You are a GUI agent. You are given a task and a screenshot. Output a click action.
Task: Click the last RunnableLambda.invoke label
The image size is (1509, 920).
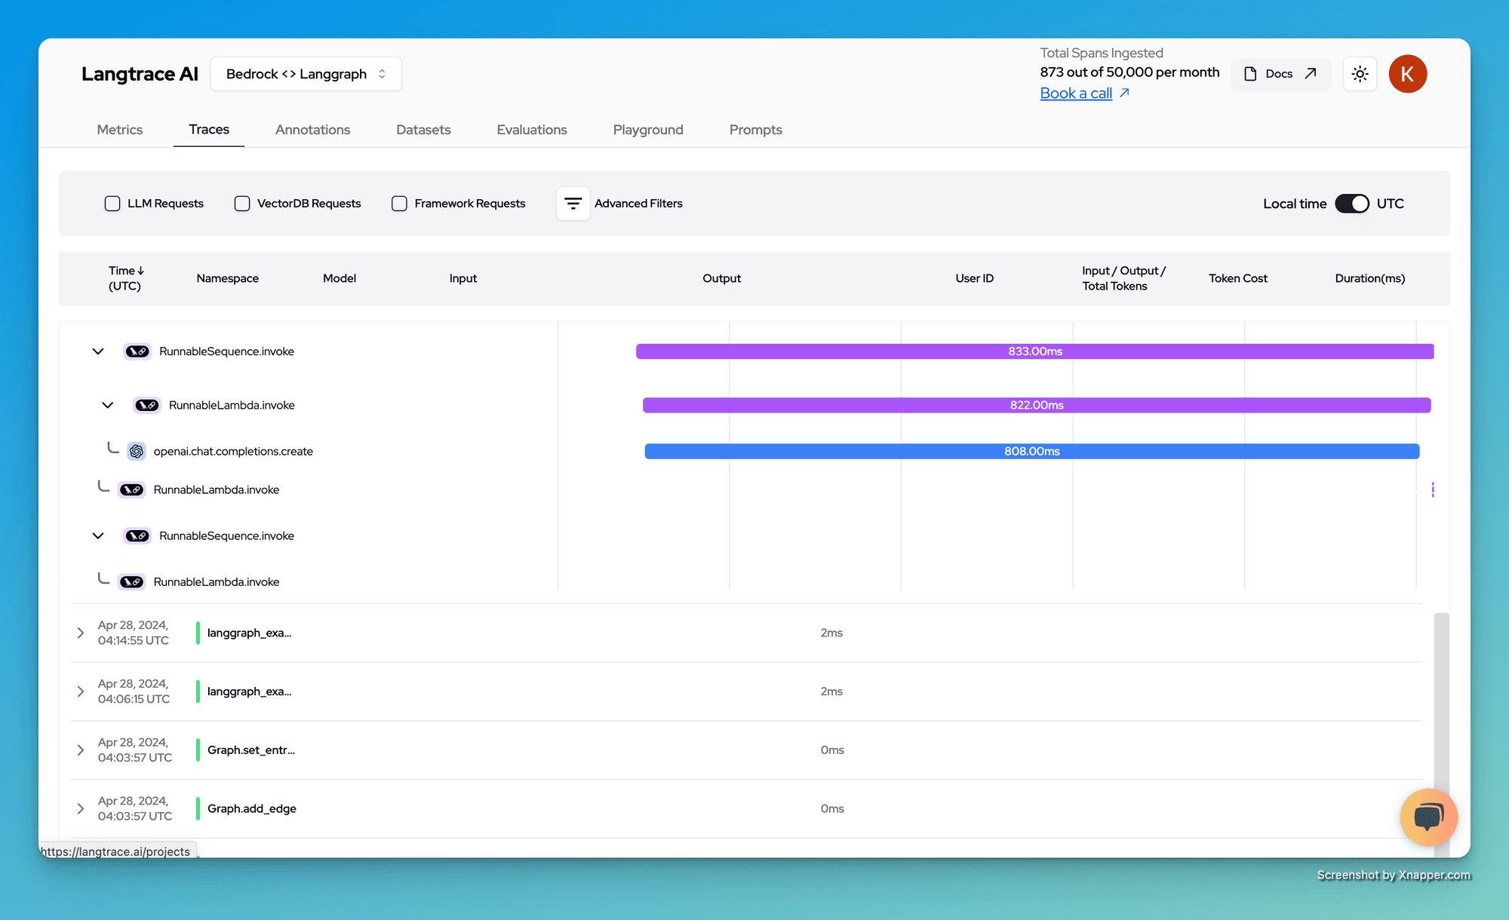(x=217, y=581)
